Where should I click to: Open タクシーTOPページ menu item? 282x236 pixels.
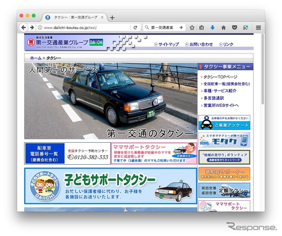[220, 77]
